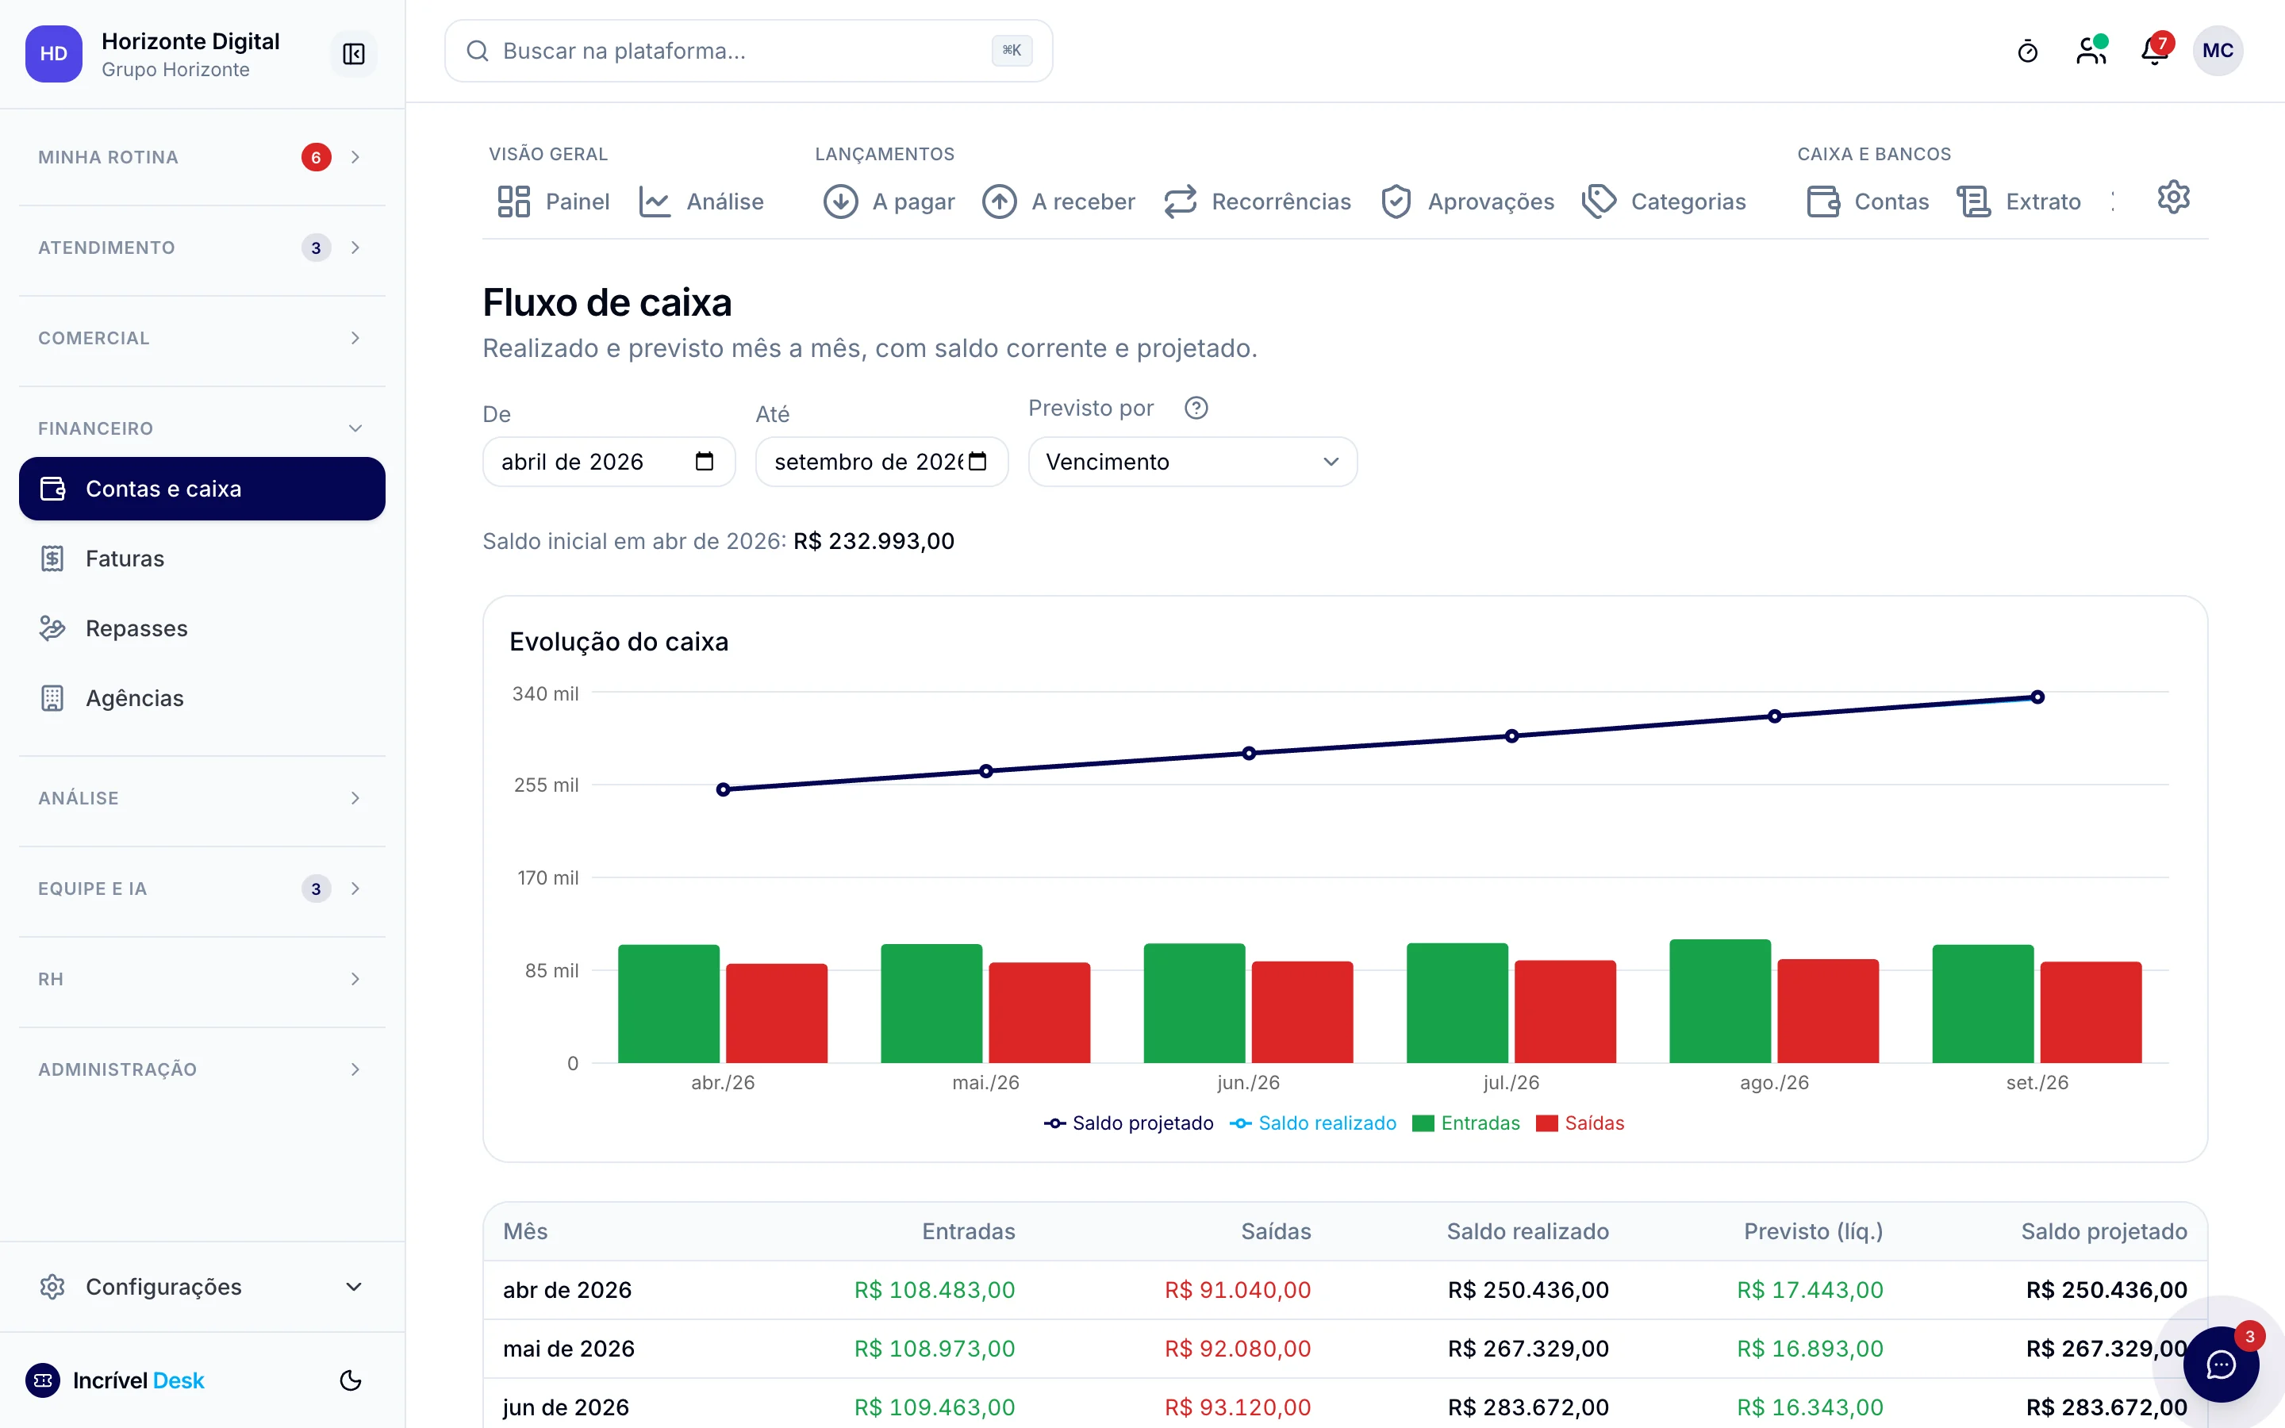Open calendar picker in the De field
The width and height of the screenshot is (2285, 1428).
(705, 462)
